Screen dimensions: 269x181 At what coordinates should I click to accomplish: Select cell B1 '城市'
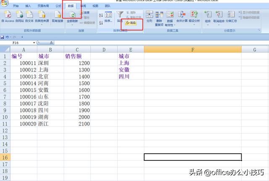point(50,56)
